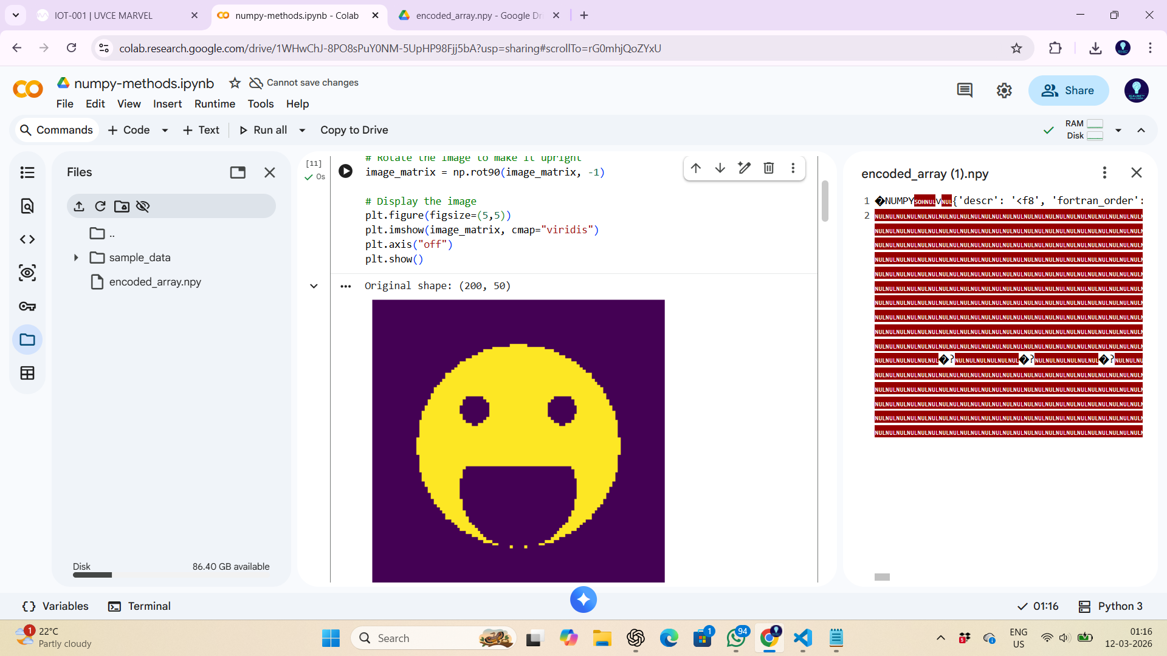Open RAM Disk resources dropdown arrow
This screenshot has height=656, width=1167.
click(1118, 130)
